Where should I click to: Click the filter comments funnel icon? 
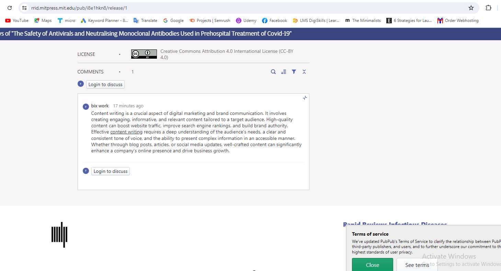coord(294,72)
